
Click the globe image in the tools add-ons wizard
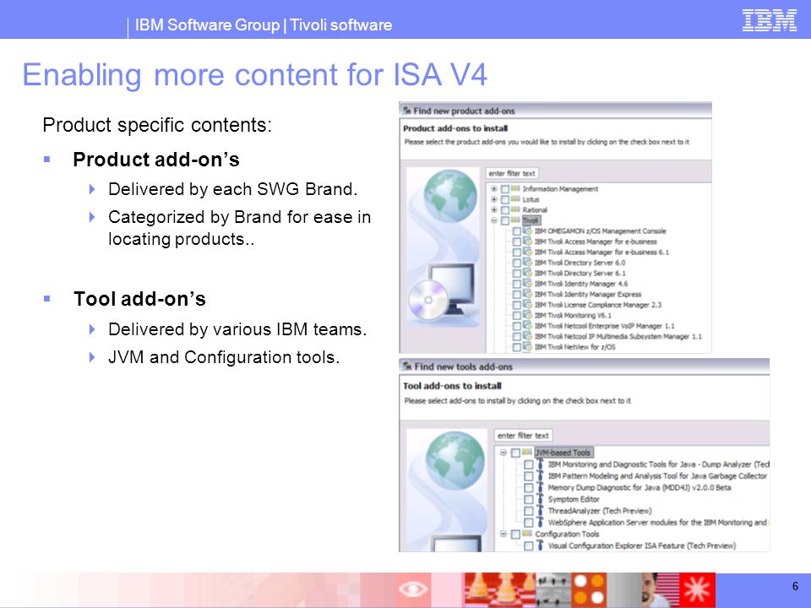[x=455, y=460]
